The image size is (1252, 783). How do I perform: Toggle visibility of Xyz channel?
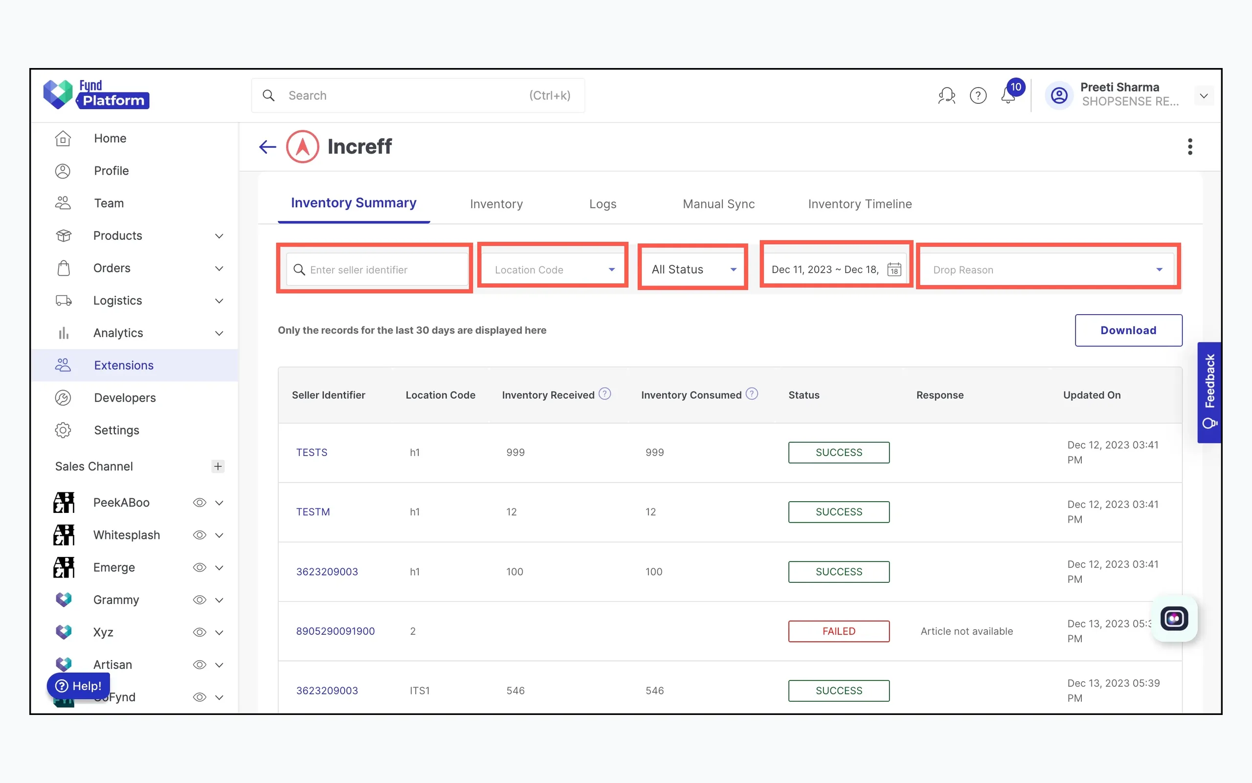click(200, 632)
